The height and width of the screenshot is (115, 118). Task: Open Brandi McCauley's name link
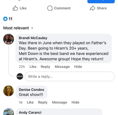pyautogui.click(x=33, y=38)
